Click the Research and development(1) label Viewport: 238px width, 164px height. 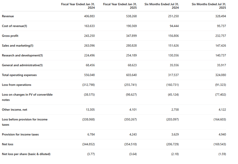[22, 55]
